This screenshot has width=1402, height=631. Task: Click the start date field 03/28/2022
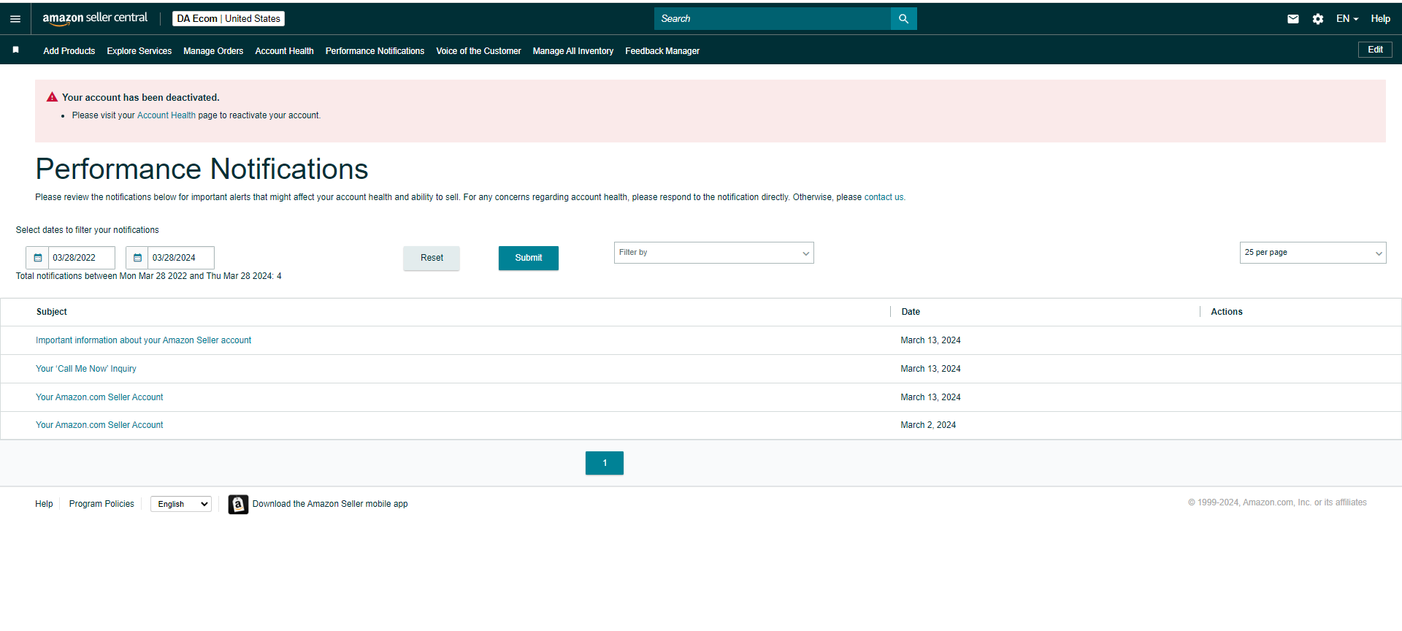82,258
